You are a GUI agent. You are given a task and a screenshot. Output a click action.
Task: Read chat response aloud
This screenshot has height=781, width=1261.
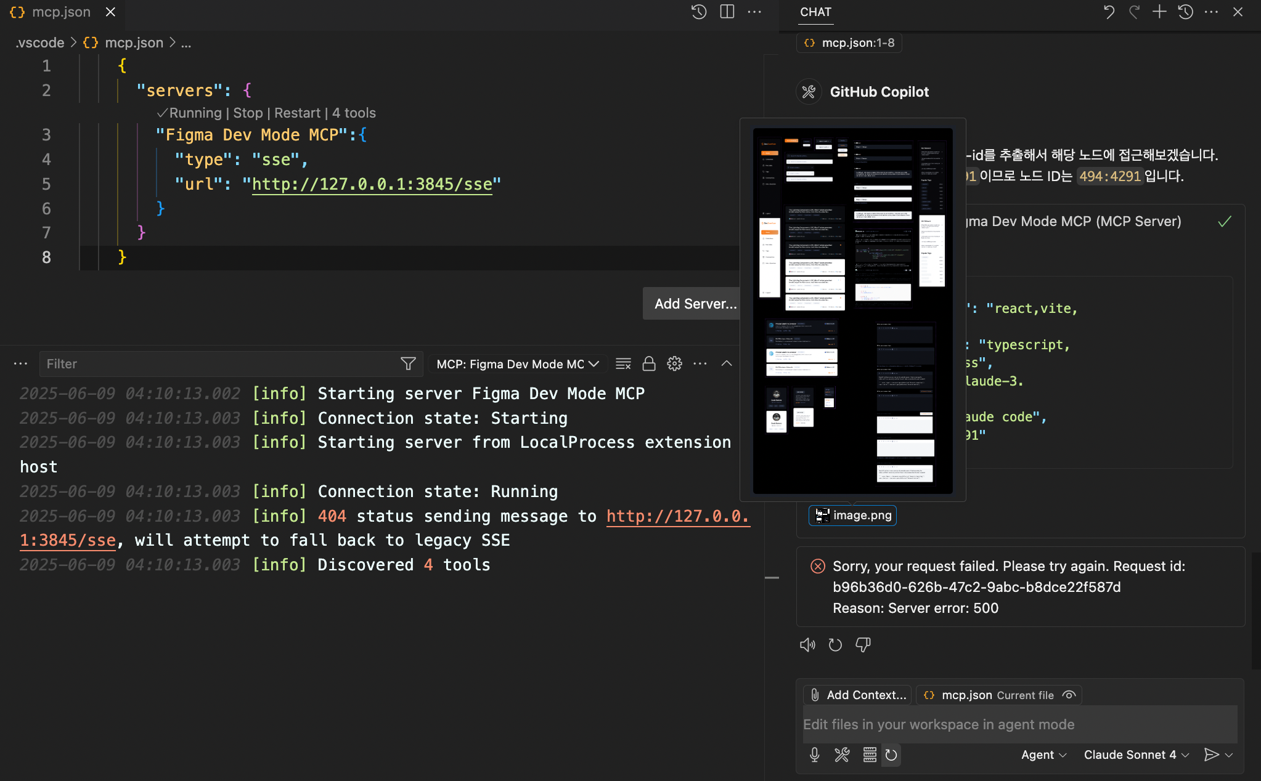807,645
